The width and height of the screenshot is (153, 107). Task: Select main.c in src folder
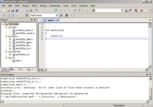pyautogui.click(x=19, y=61)
